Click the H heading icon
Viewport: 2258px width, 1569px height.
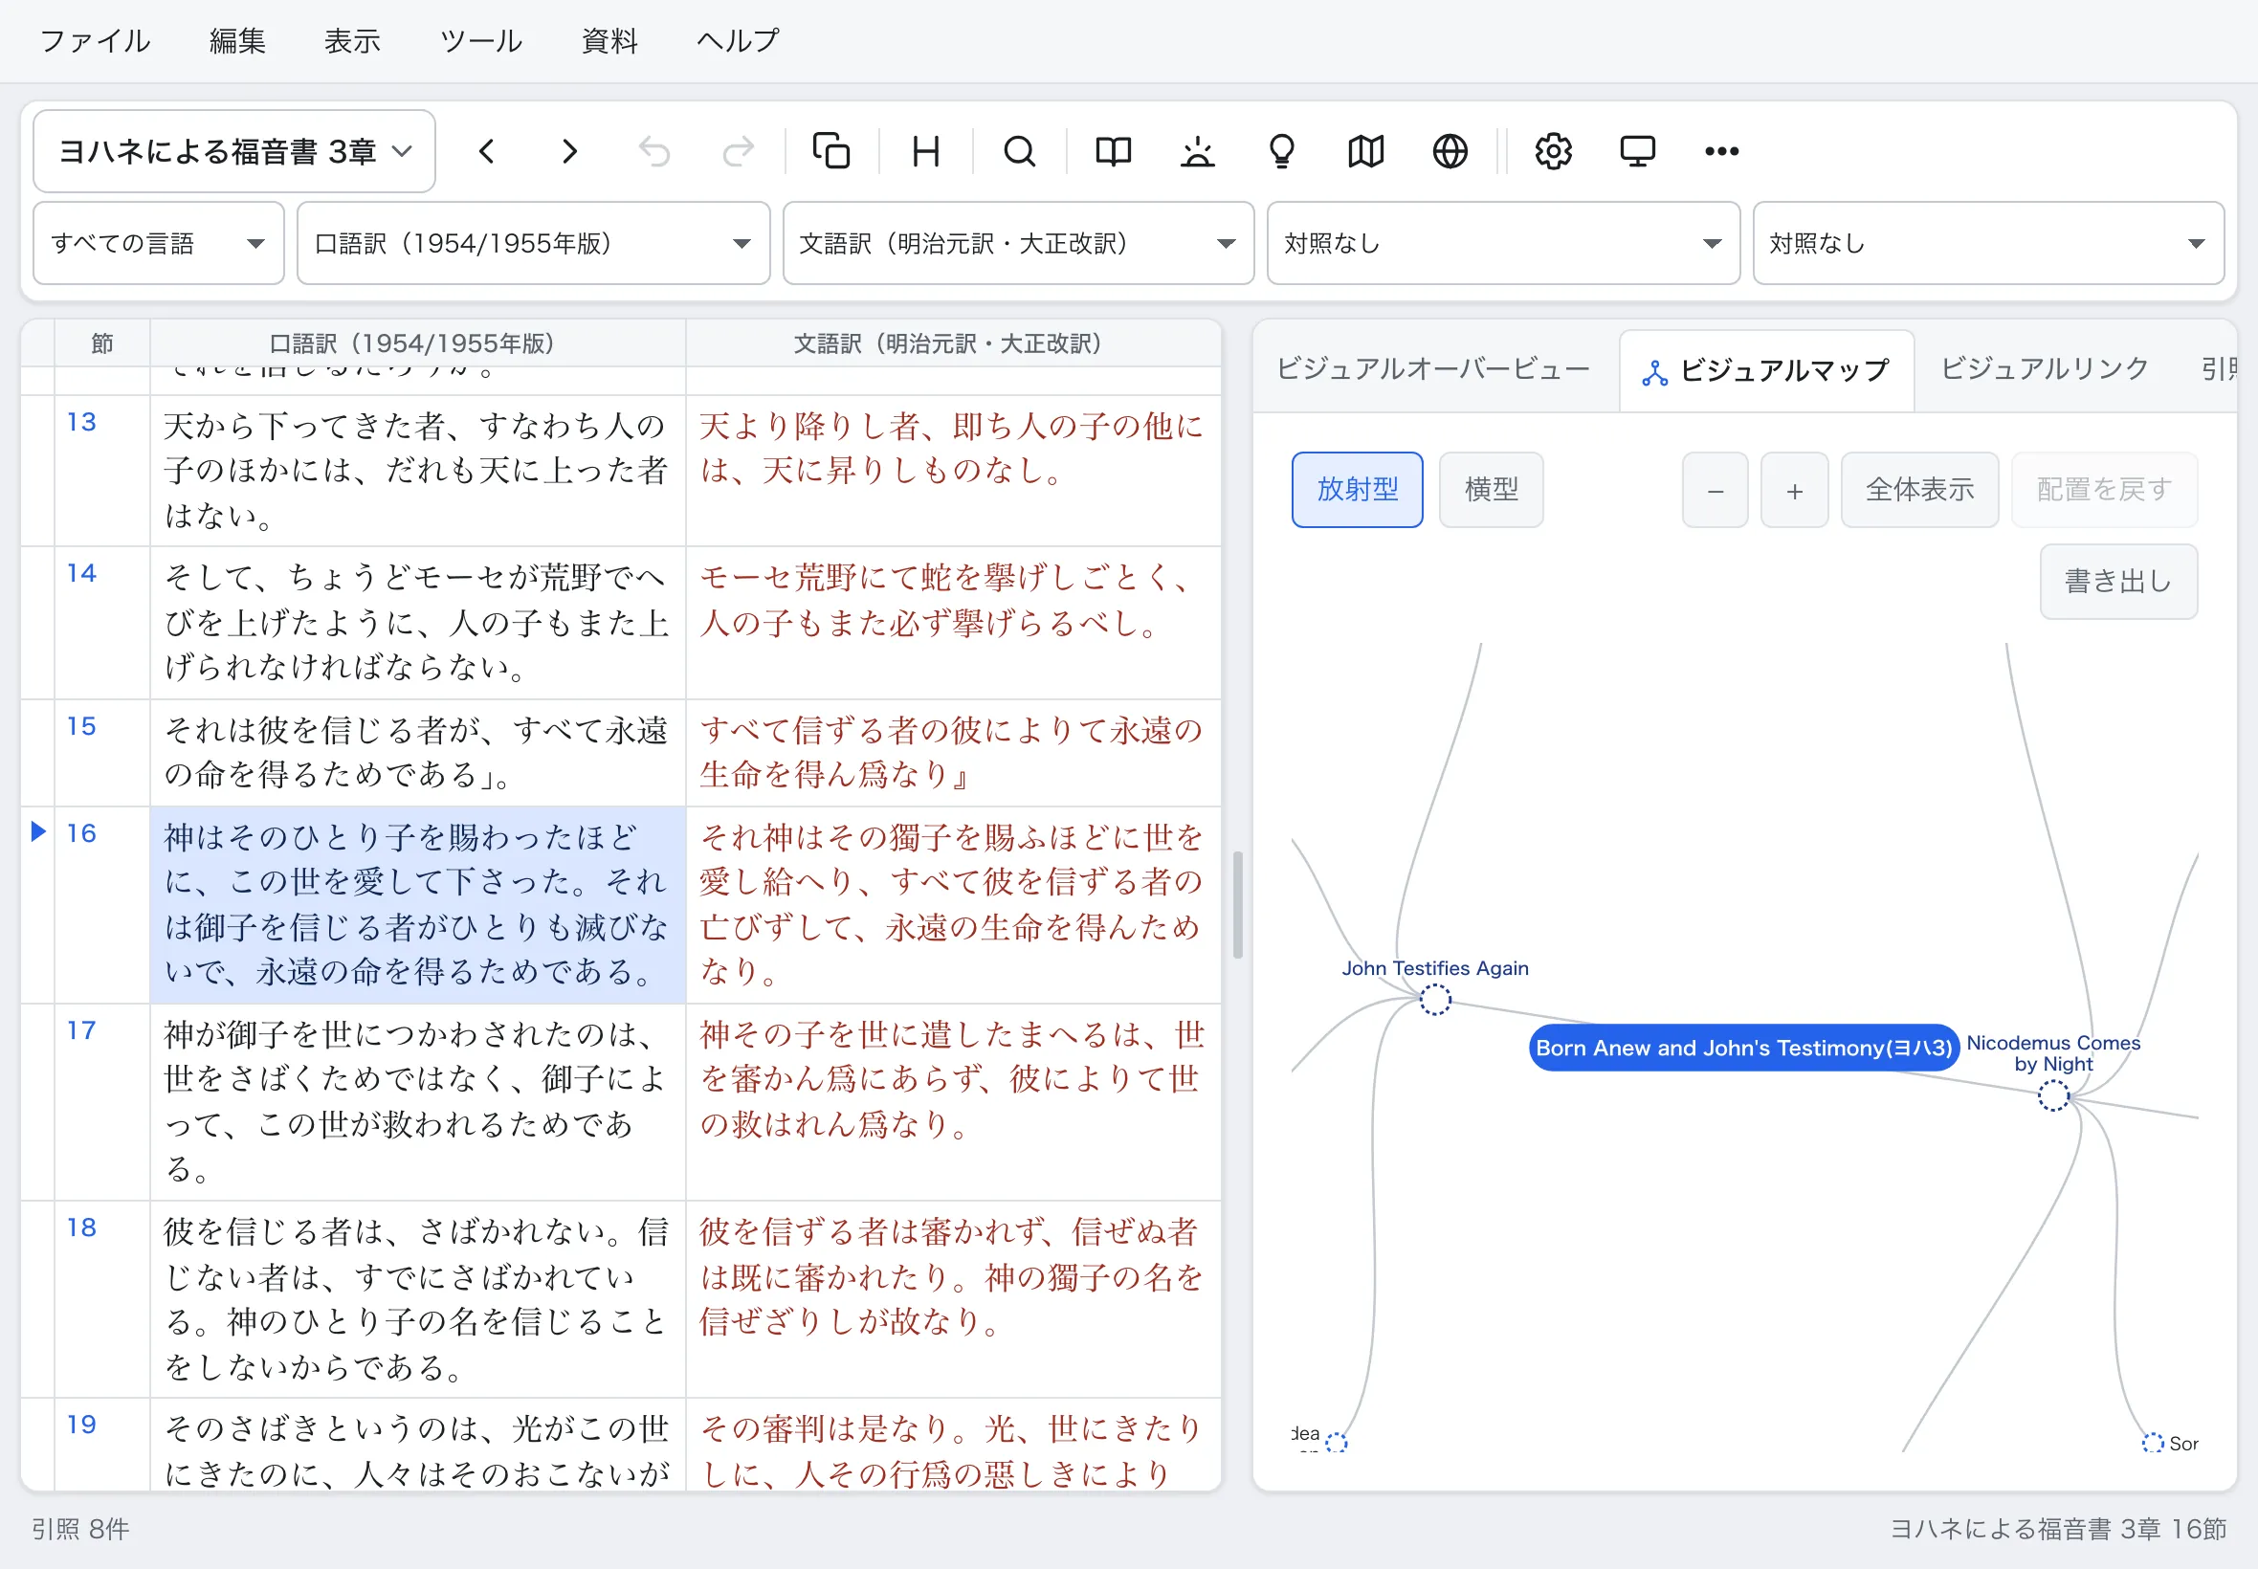click(x=926, y=151)
